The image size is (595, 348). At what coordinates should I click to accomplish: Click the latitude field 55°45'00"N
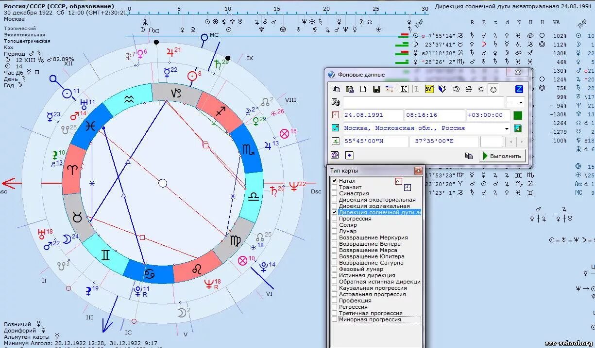375,142
